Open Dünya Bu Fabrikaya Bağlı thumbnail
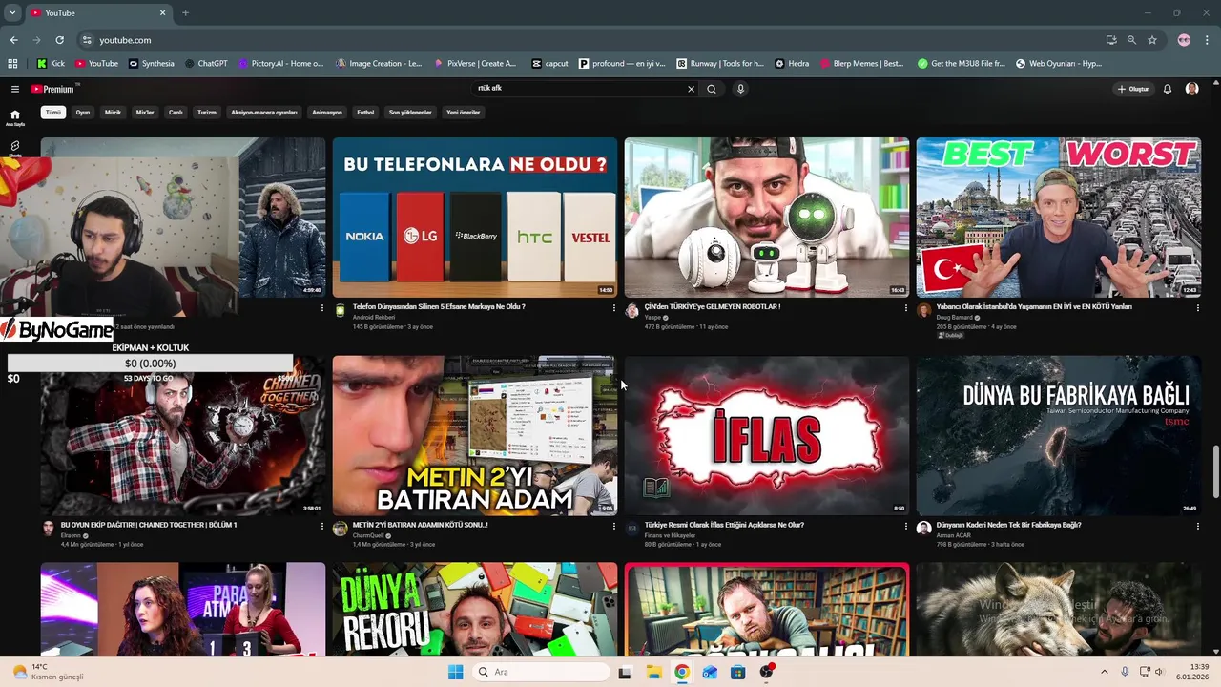1221x687 pixels. pos(1059,435)
